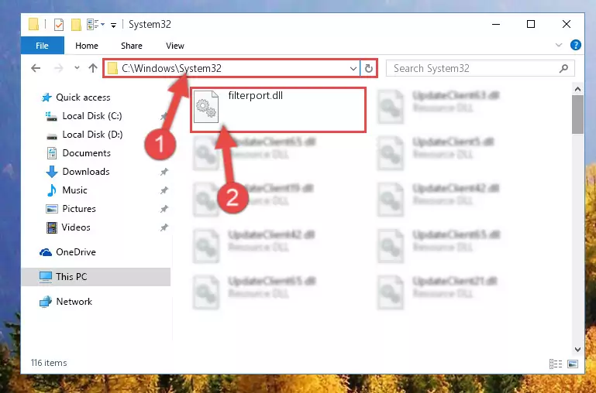The height and width of the screenshot is (393, 596).
Task: Click the Quick access star icon
Action: 47,97
